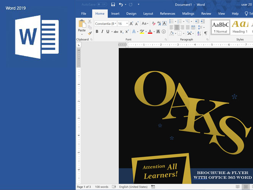Screen dimensions: 253x190
Task: Switch to the References tab
Action: (x=168, y=13)
